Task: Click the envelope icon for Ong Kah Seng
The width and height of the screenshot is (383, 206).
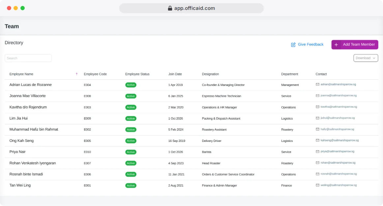Action: point(317,140)
